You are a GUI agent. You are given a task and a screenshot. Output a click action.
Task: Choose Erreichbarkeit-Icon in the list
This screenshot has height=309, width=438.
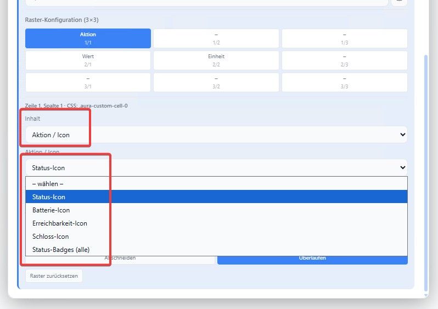click(216, 223)
